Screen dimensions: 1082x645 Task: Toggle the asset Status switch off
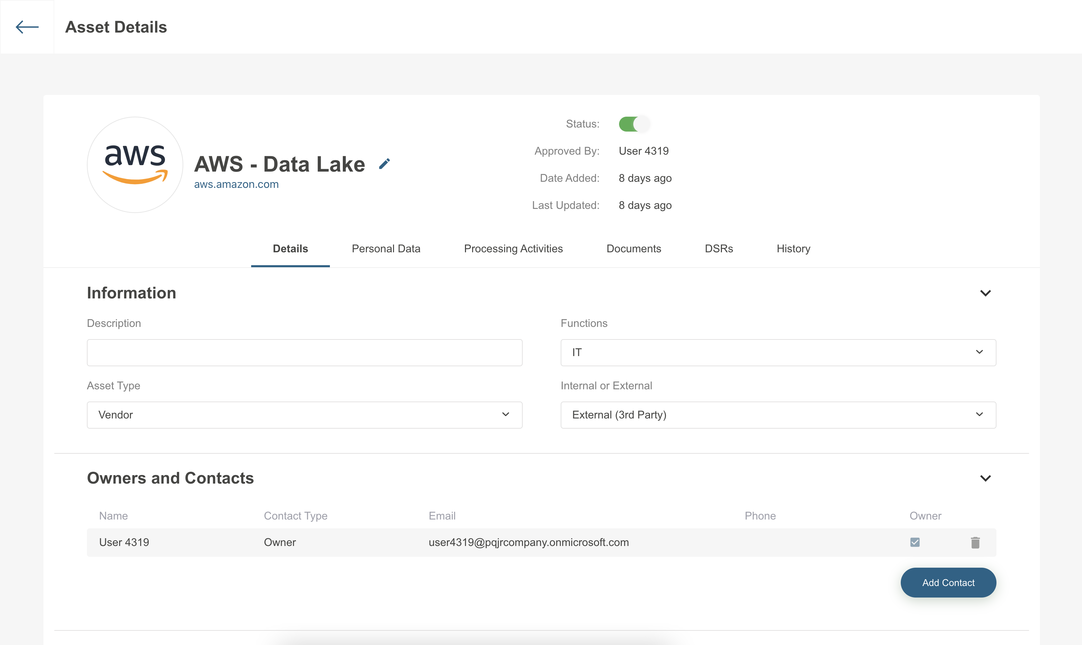pos(634,124)
